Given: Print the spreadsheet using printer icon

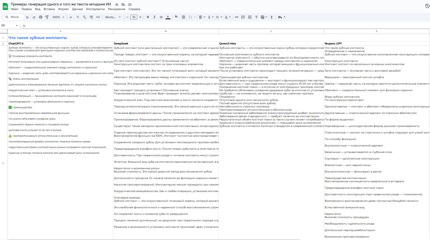Looking at the screenshot, I should click(x=40, y=17).
